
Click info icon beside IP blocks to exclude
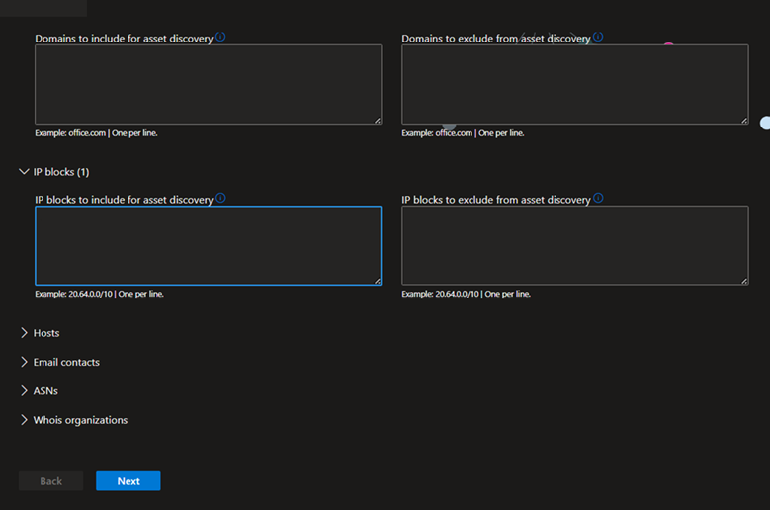click(598, 198)
